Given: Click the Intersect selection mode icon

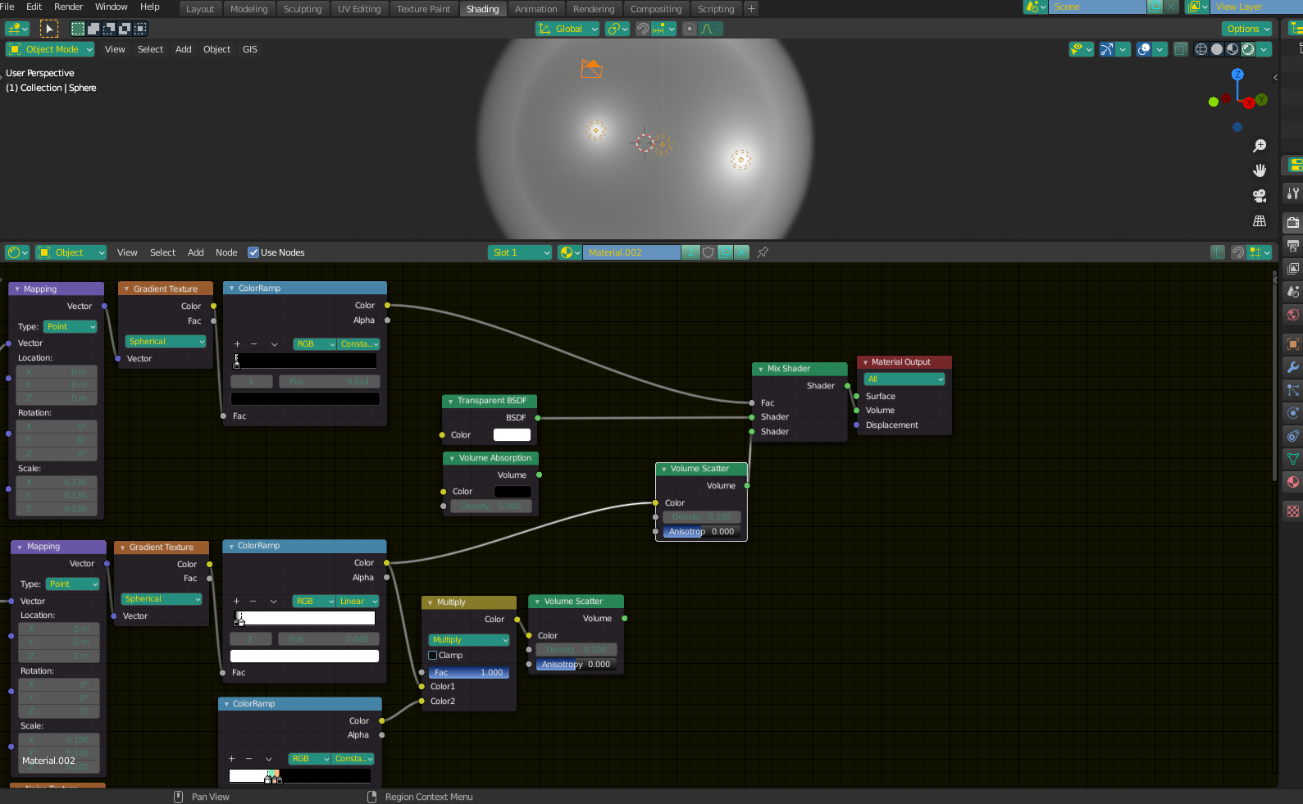Looking at the screenshot, I should 140,29.
